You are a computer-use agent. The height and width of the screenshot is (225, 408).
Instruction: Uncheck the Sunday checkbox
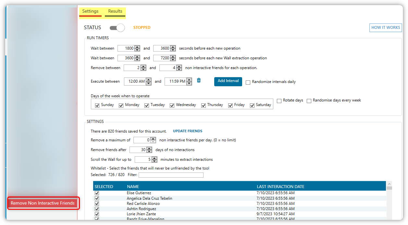click(97, 105)
